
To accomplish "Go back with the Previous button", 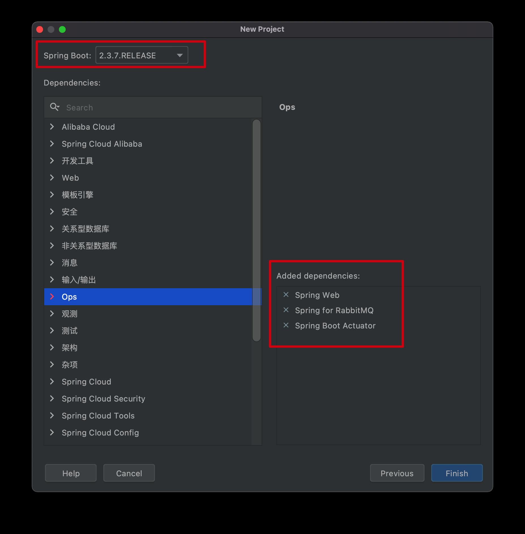I will coord(397,473).
